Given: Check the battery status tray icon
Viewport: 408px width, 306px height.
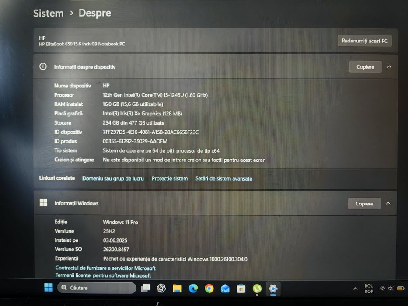Looking at the screenshot, I should pyautogui.click(x=401, y=289).
